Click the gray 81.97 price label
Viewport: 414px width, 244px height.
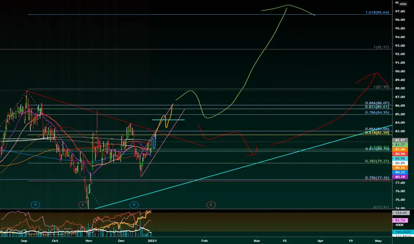pyautogui.click(x=400, y=140)
